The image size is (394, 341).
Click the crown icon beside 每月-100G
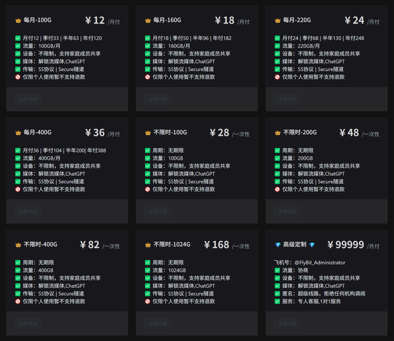click(18, 21)
